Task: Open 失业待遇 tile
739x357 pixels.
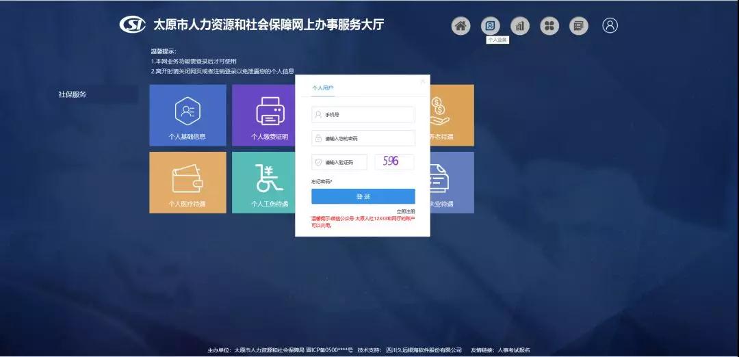Action: coord(452,182)
